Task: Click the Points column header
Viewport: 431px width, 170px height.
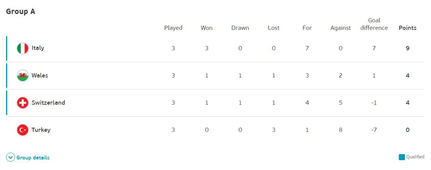Action: click(408, 28)
